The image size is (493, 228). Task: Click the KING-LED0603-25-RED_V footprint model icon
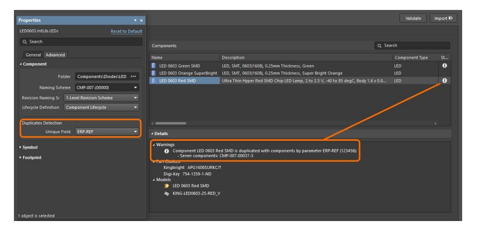pyautogui.click(x=167, y=193)
